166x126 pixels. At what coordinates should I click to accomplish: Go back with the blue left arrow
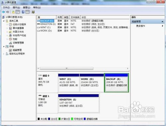4,12
